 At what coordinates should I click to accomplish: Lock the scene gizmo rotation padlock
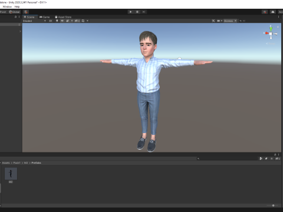click(x=278, y=26)
